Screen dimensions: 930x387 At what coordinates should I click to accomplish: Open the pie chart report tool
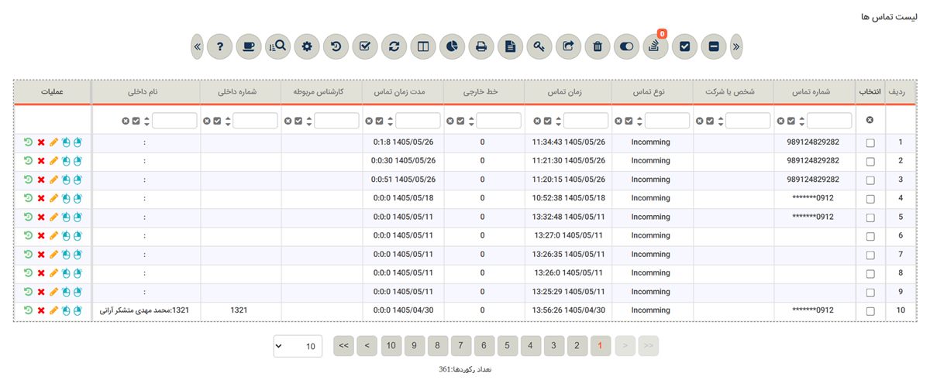point(452,46)
